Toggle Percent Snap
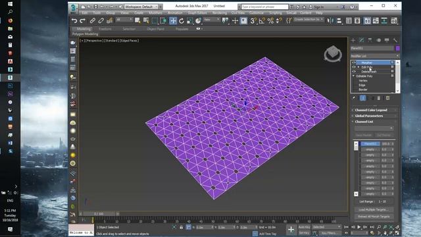Image resolution: width=421 pixels, height=237 pixels. coord(270,20)
